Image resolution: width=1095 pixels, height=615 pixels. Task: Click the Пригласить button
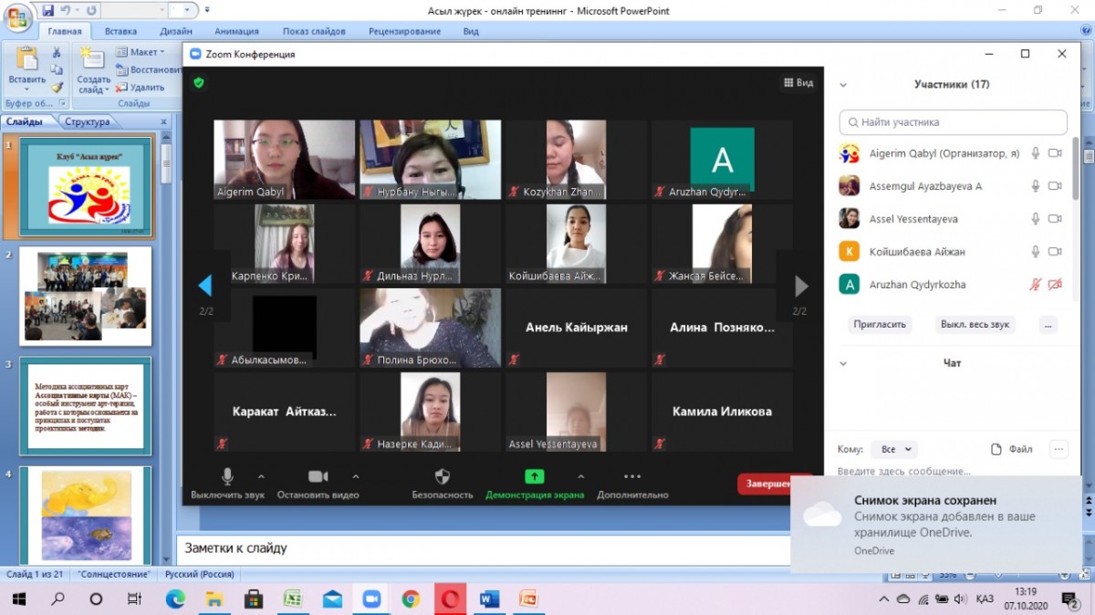pos(880,324)
